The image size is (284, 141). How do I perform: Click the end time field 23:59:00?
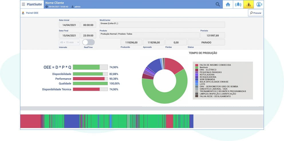pyautogui.click(x=88, y=35)
